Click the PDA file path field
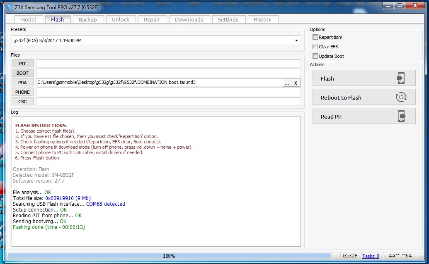 [160, 82]
